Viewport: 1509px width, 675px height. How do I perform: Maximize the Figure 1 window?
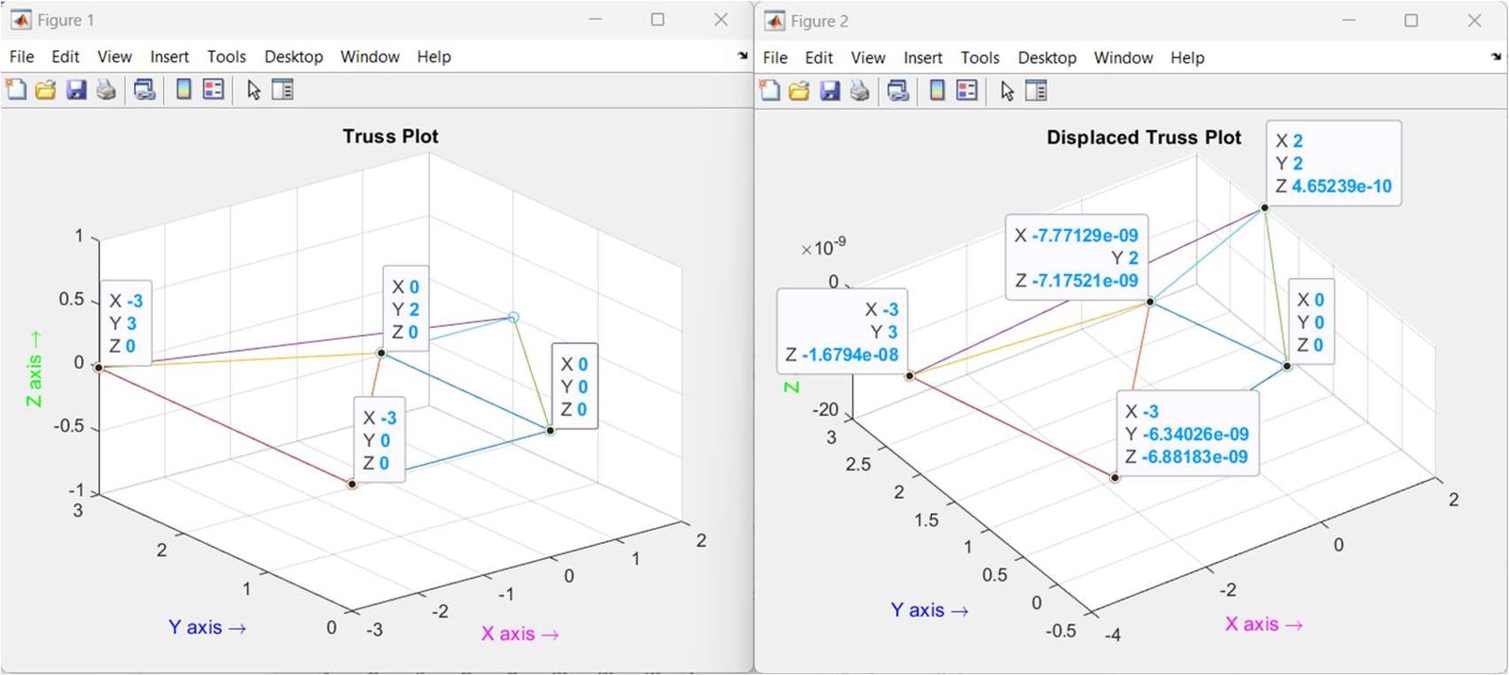[657, 20]
